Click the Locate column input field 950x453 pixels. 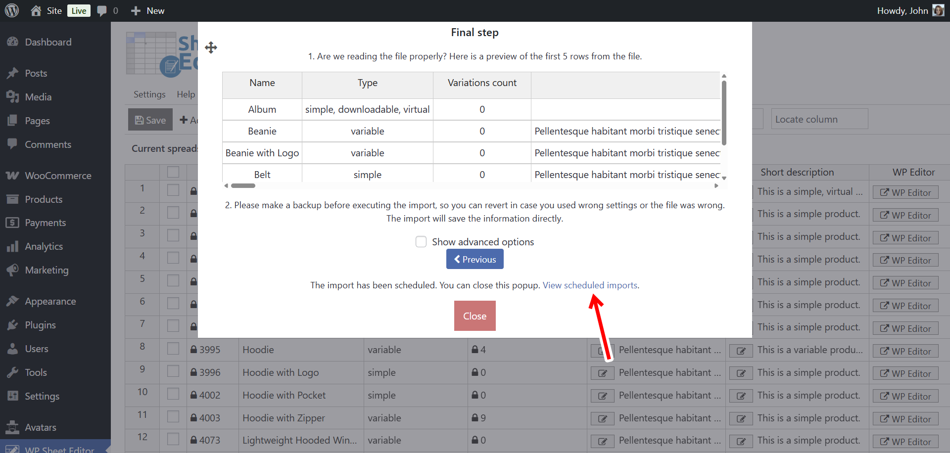click(x=819, y=119)
